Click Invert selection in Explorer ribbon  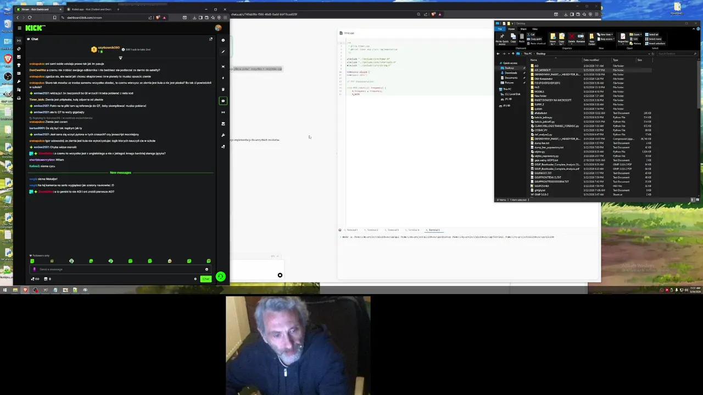click(655, 43)
